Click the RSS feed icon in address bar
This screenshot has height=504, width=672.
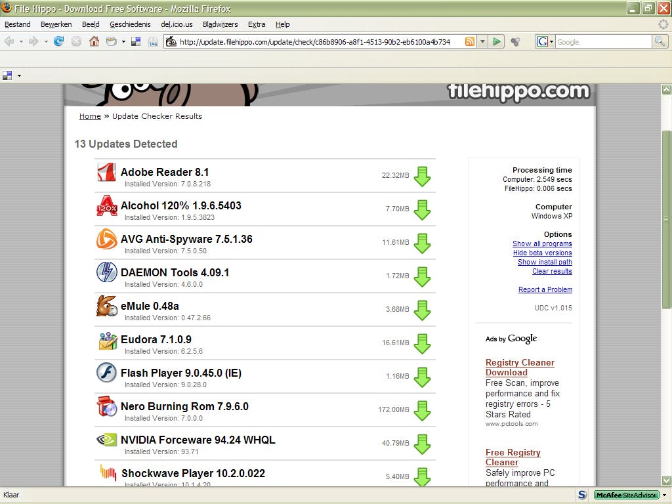click(470, 41)
